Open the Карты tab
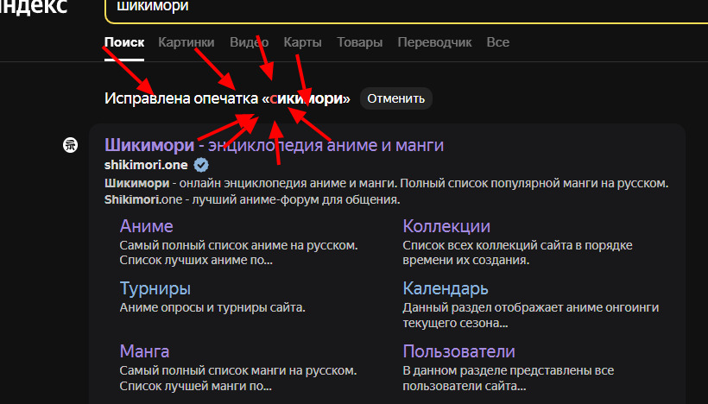This screenshot has height=404, width=708. point(302,42)
